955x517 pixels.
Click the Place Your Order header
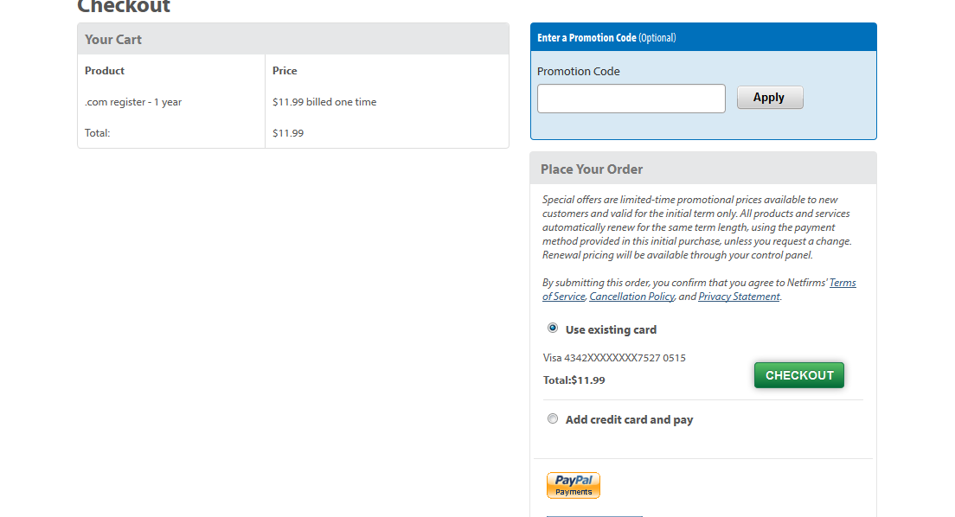click(592, 169)
